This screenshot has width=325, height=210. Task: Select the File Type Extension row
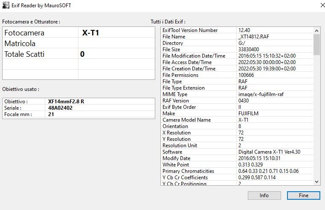click(237, 88)
